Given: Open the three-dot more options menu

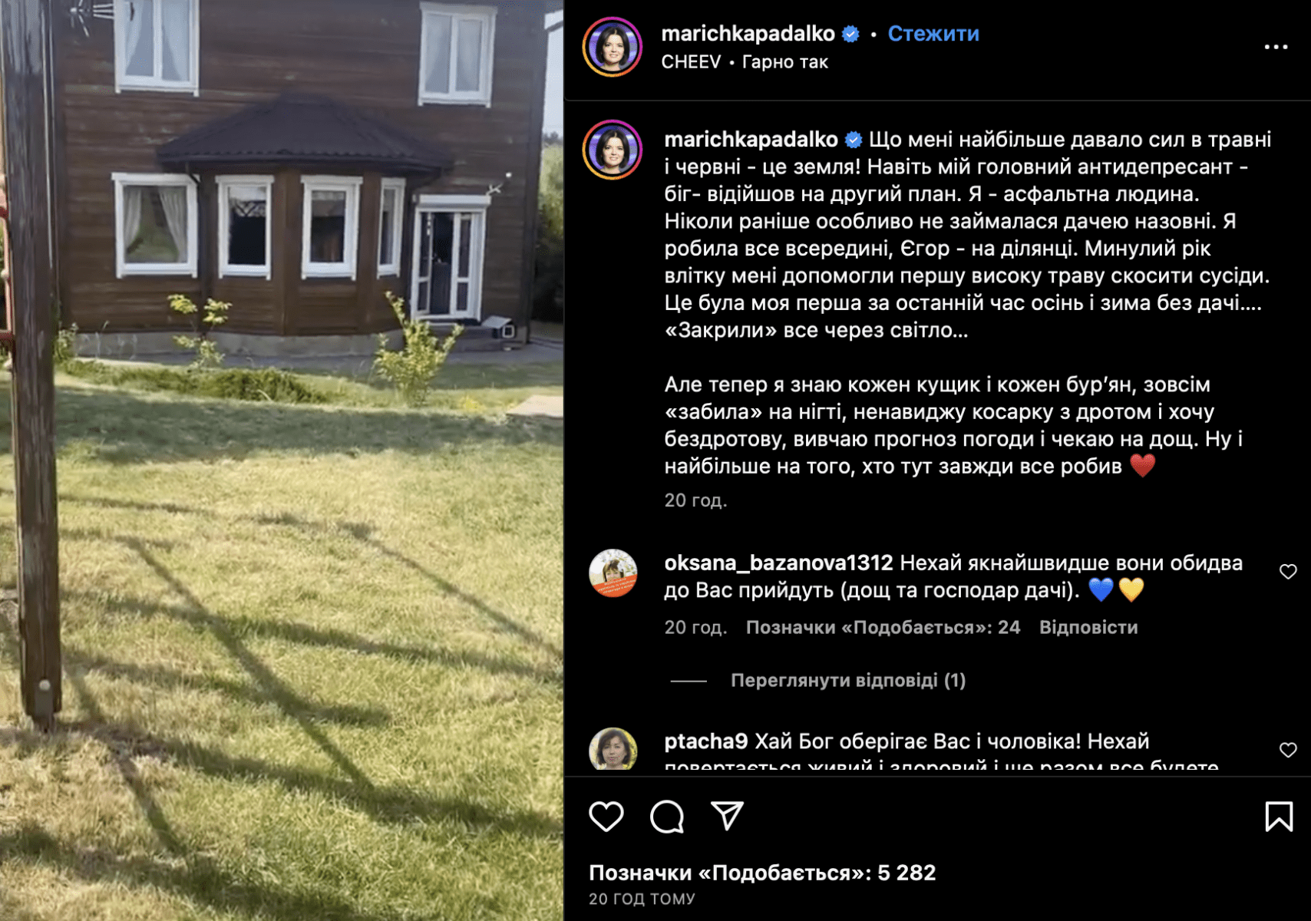Looking at the screenshot, I should click(x=1276, y=47).
